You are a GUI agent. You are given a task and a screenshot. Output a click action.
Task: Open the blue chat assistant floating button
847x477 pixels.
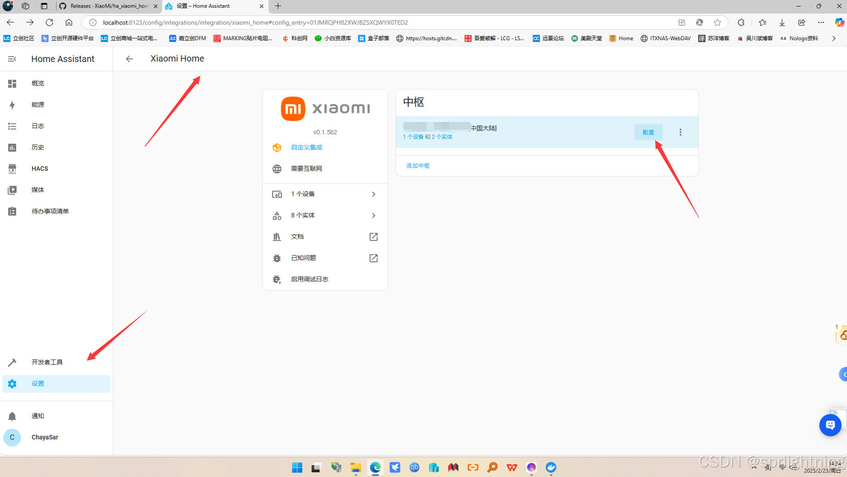click(830, 425)
